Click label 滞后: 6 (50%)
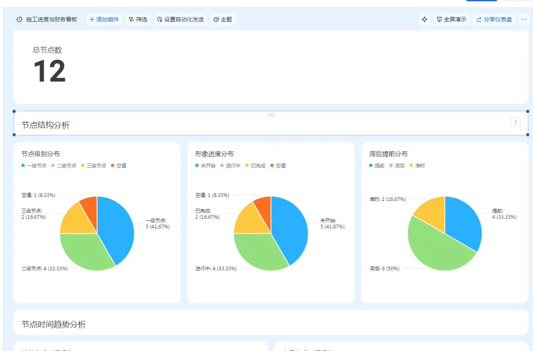The height and width of the screenshot is (351, 533). click(x=384, y=269)
